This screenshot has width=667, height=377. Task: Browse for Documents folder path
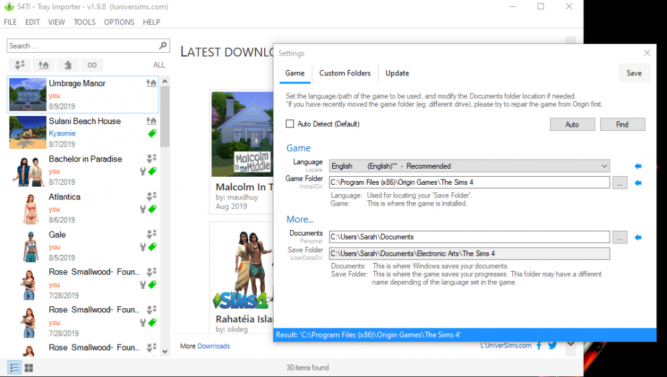pyautogui.click(x=620, y=238)
